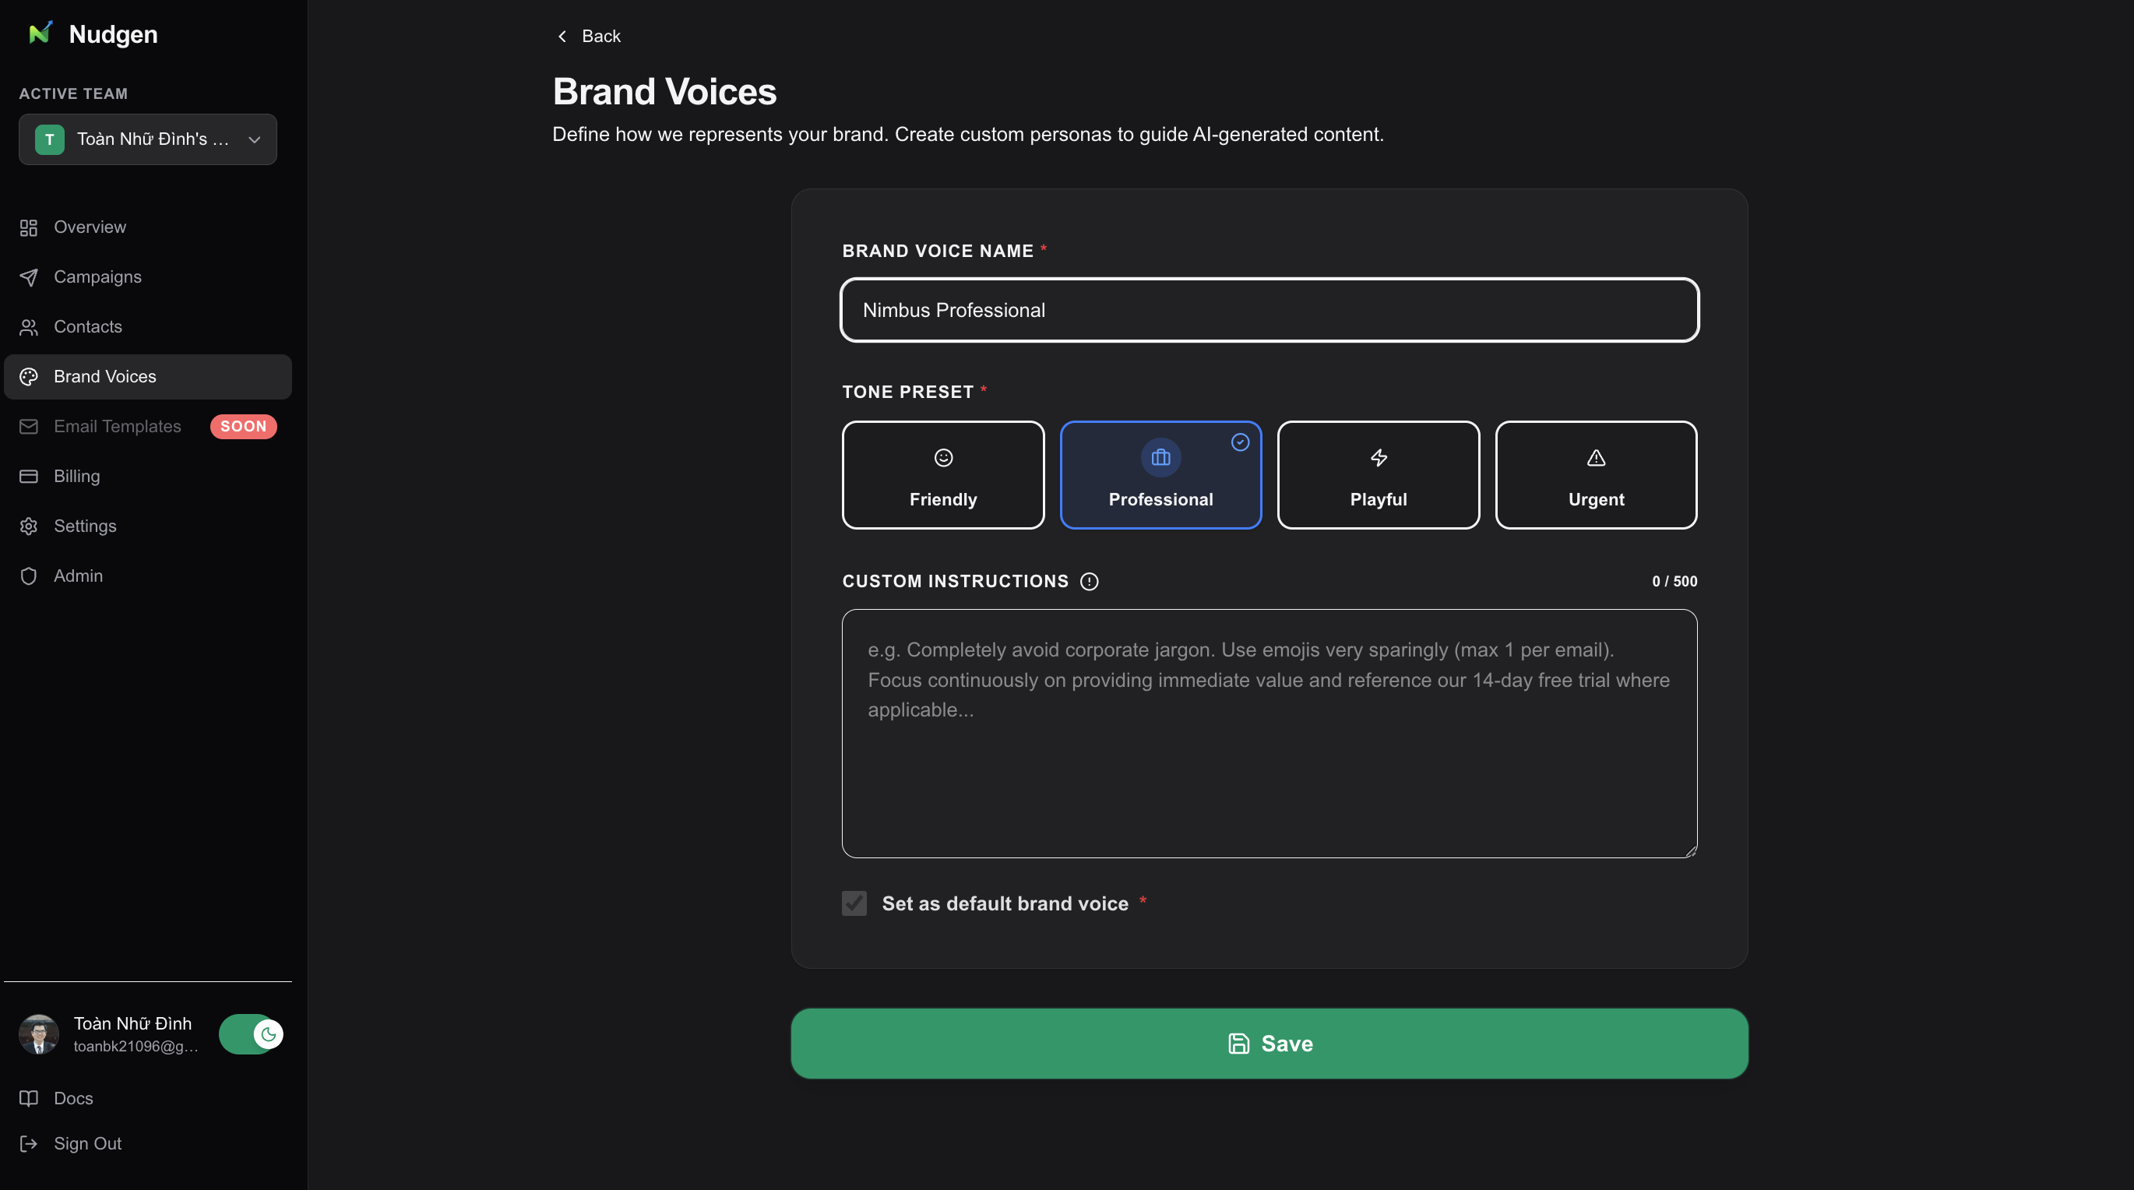Uncheck Set as default brand voice
Image resolution: width=2134 pixels, height=1190 pixels.
[x=854, y=903]
